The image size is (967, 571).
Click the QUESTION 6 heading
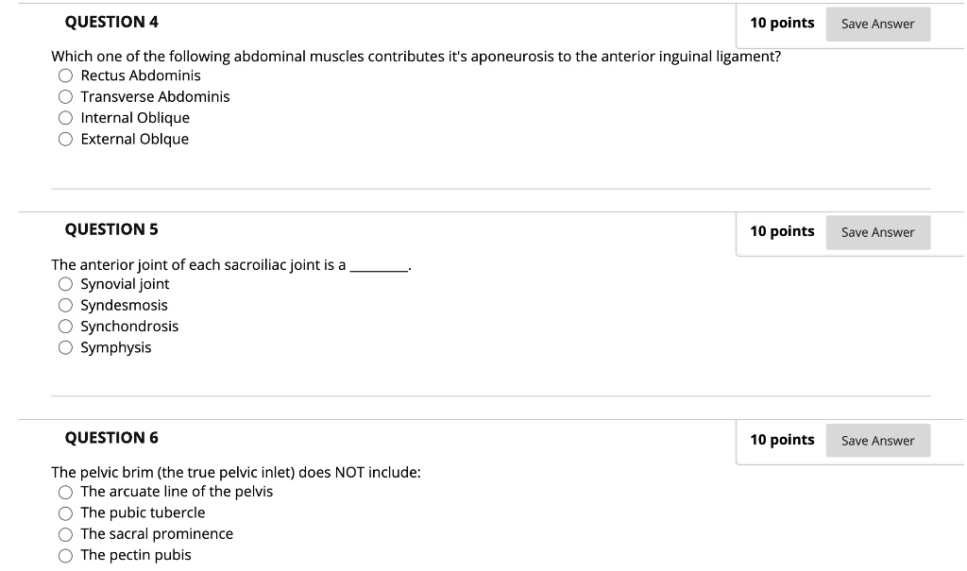[x=112, y=437]
